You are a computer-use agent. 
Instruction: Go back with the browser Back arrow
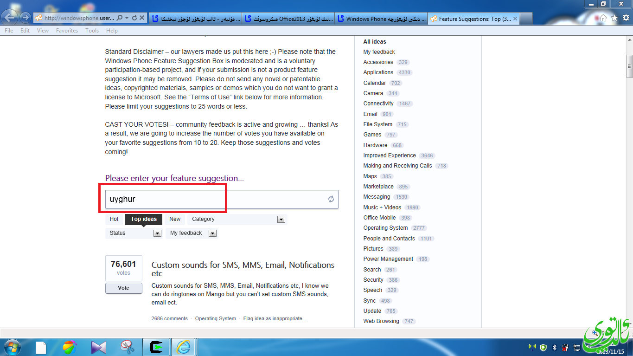pos(10,18)
